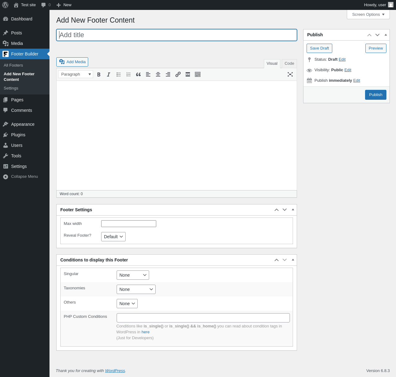Insert a numbered list
The image size is (396, 377).
point(128,74)
